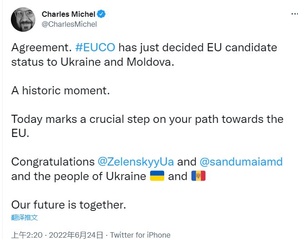Image resolution: width=298 pixels, height=239 pixels.
Task: Click the word "Agreement." in the tweet
Action: click(40, 48)
